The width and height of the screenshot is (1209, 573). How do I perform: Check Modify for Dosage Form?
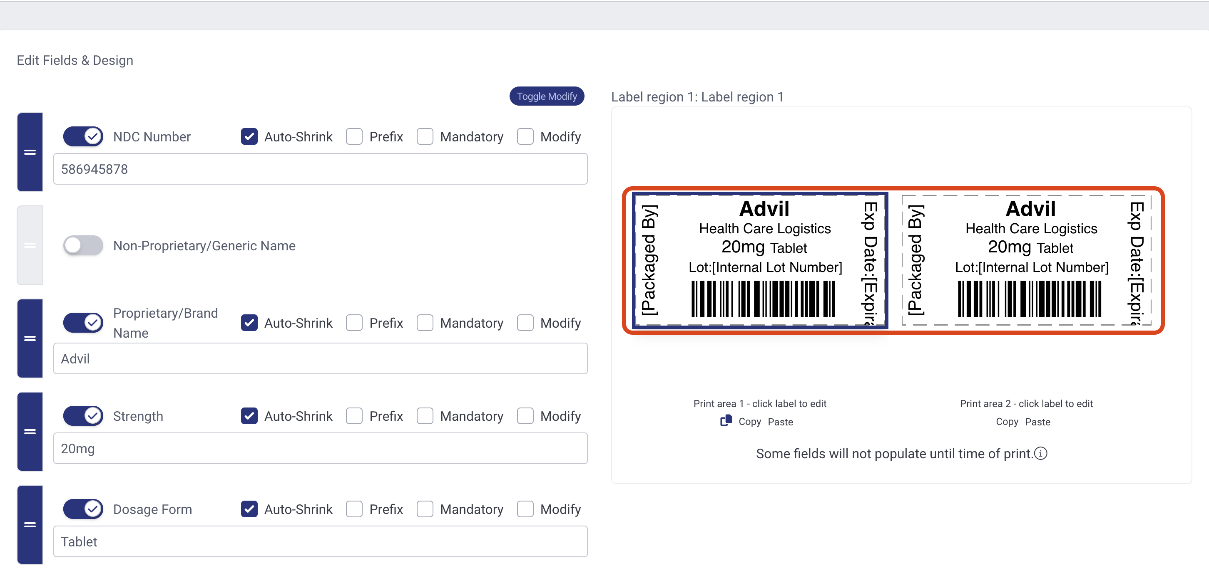pos(525,509)
